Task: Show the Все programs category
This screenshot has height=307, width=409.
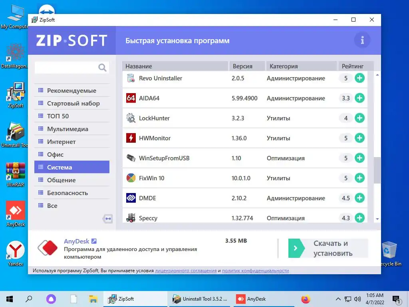Action: click(x=72, y=206)
